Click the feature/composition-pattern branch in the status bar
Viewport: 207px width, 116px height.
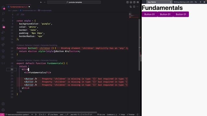(x=17, y=115)
